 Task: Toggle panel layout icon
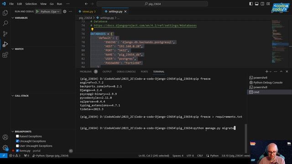coord(256,4)
